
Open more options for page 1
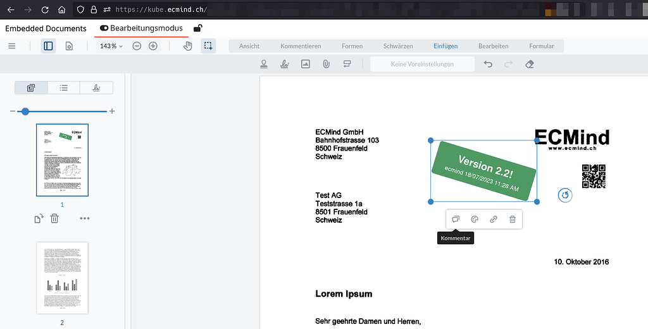(85, 218)
